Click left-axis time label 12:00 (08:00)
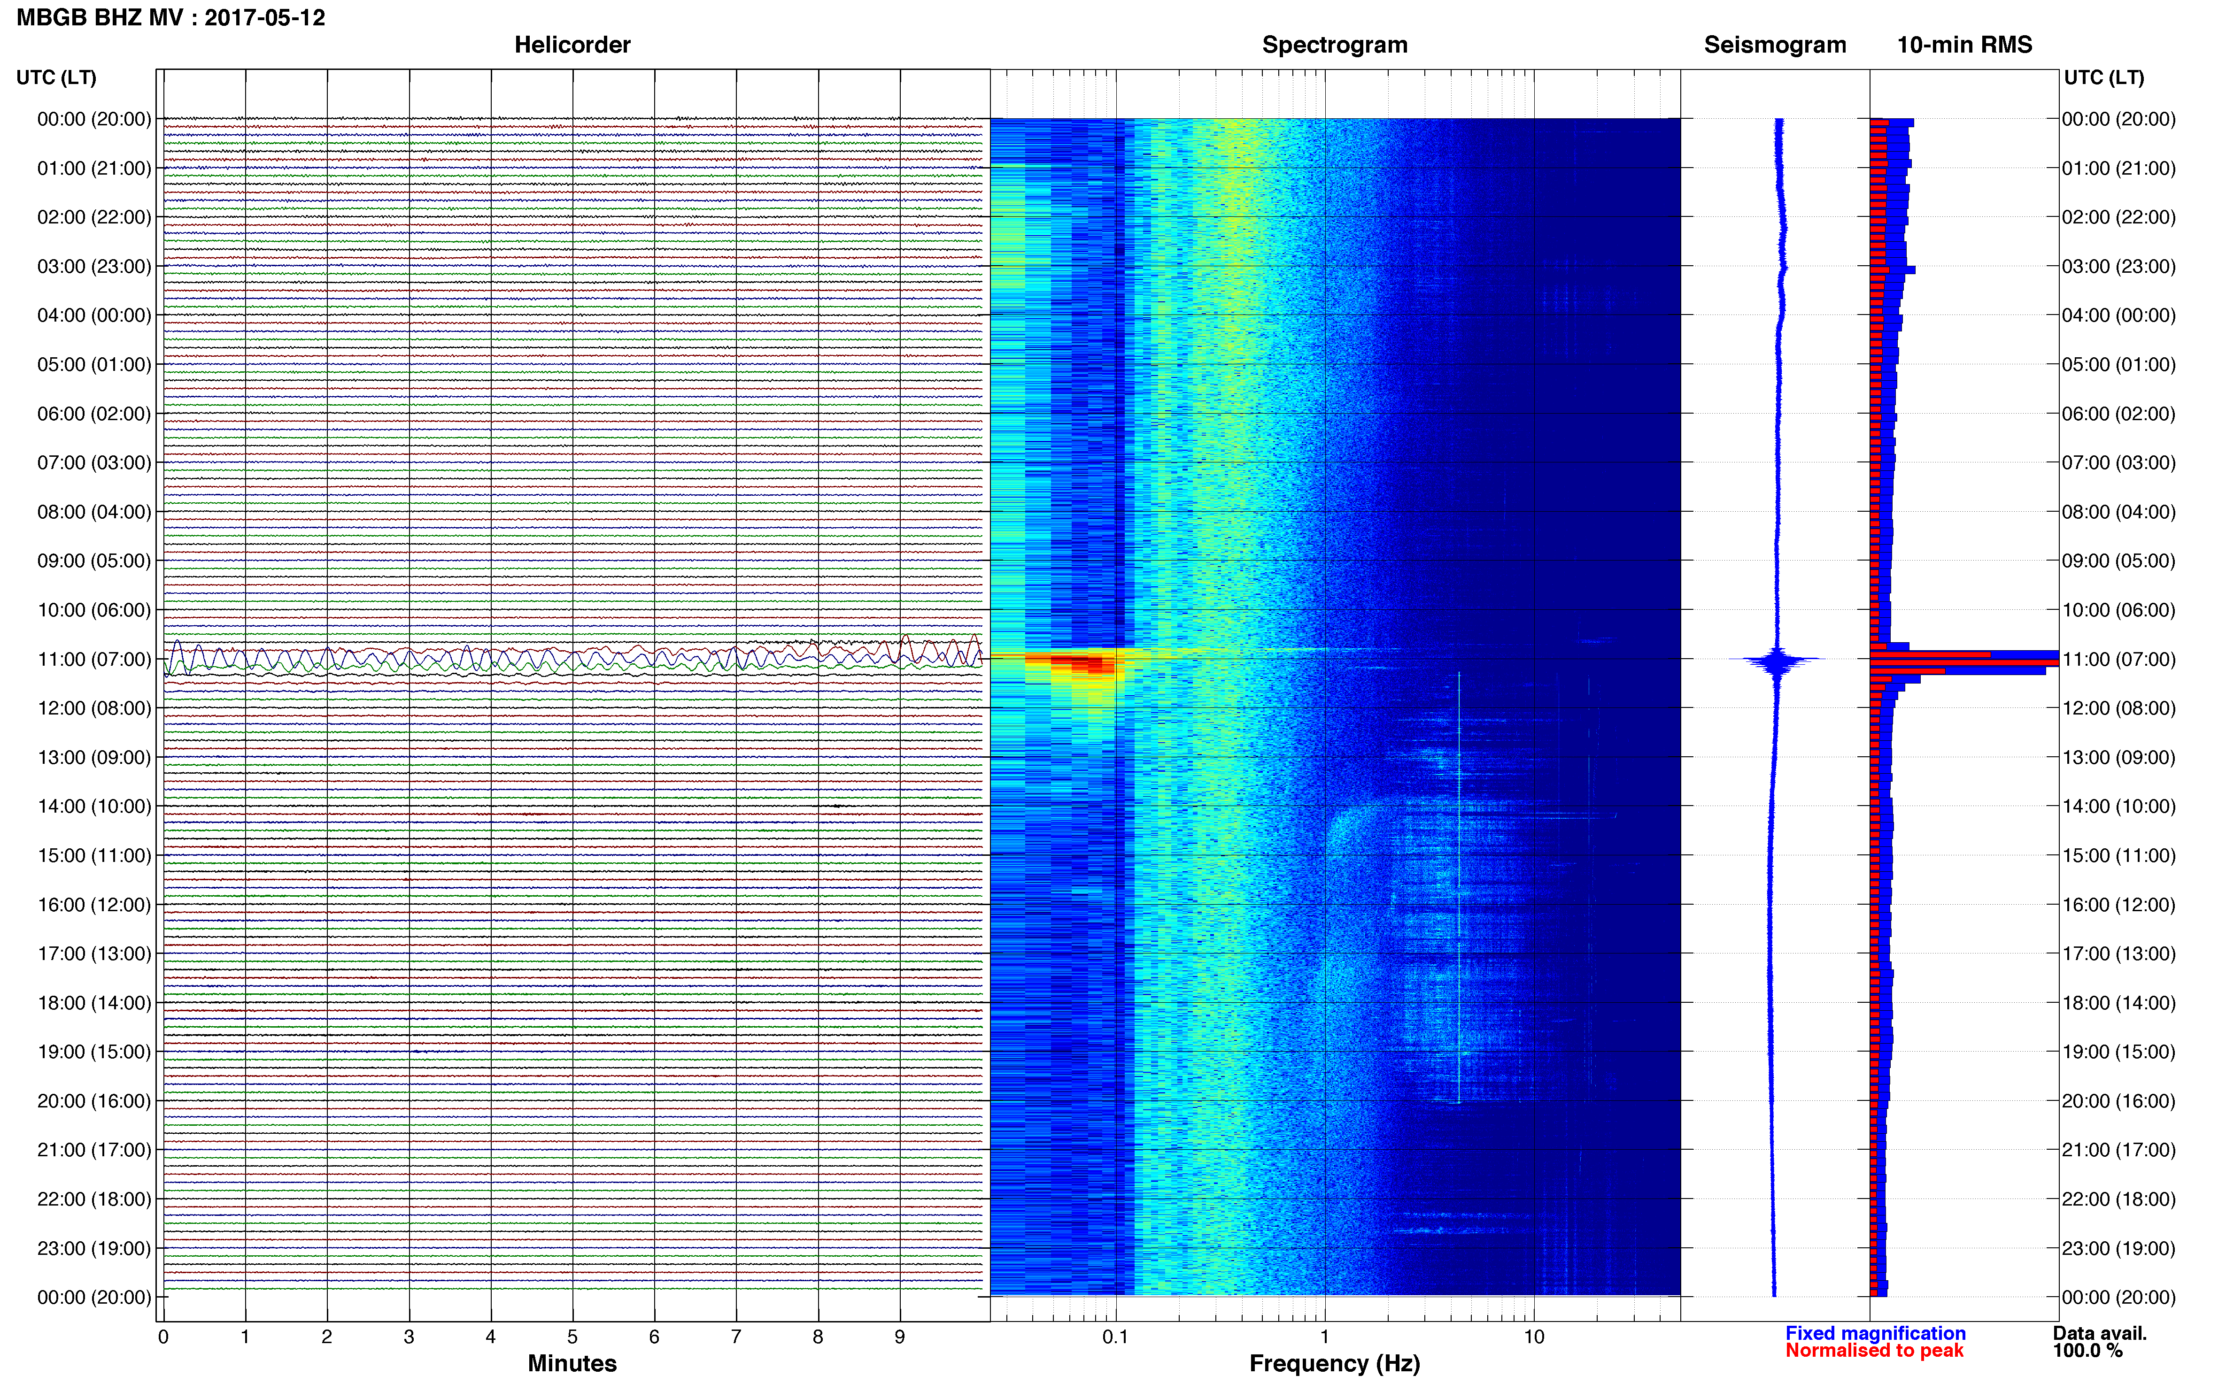The width and height of the screenshot is (2226, 1391). [x=94, y=708]
